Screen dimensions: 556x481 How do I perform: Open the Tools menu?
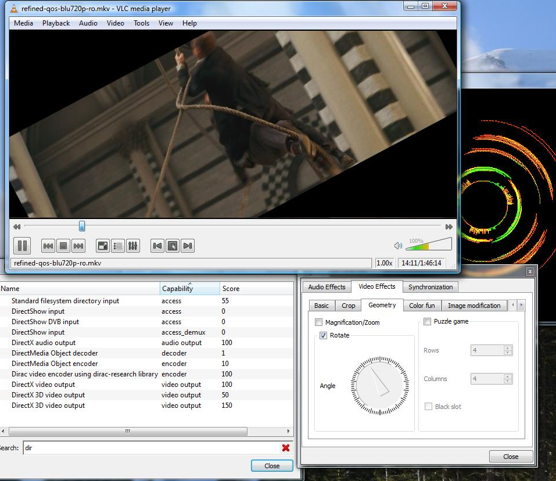(141, 23)
